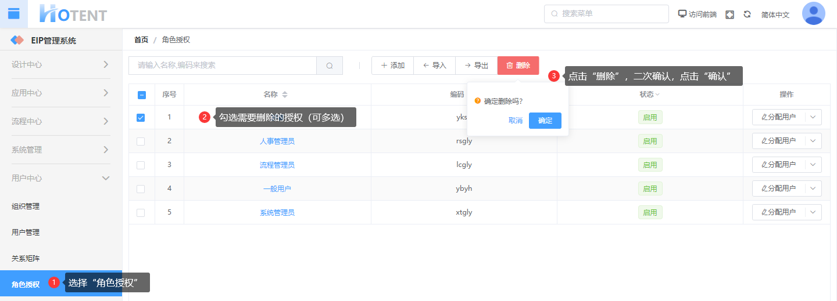Open the user avatar in top right
This screenshot has width=837, height=301.
click(x=813, y=13)
